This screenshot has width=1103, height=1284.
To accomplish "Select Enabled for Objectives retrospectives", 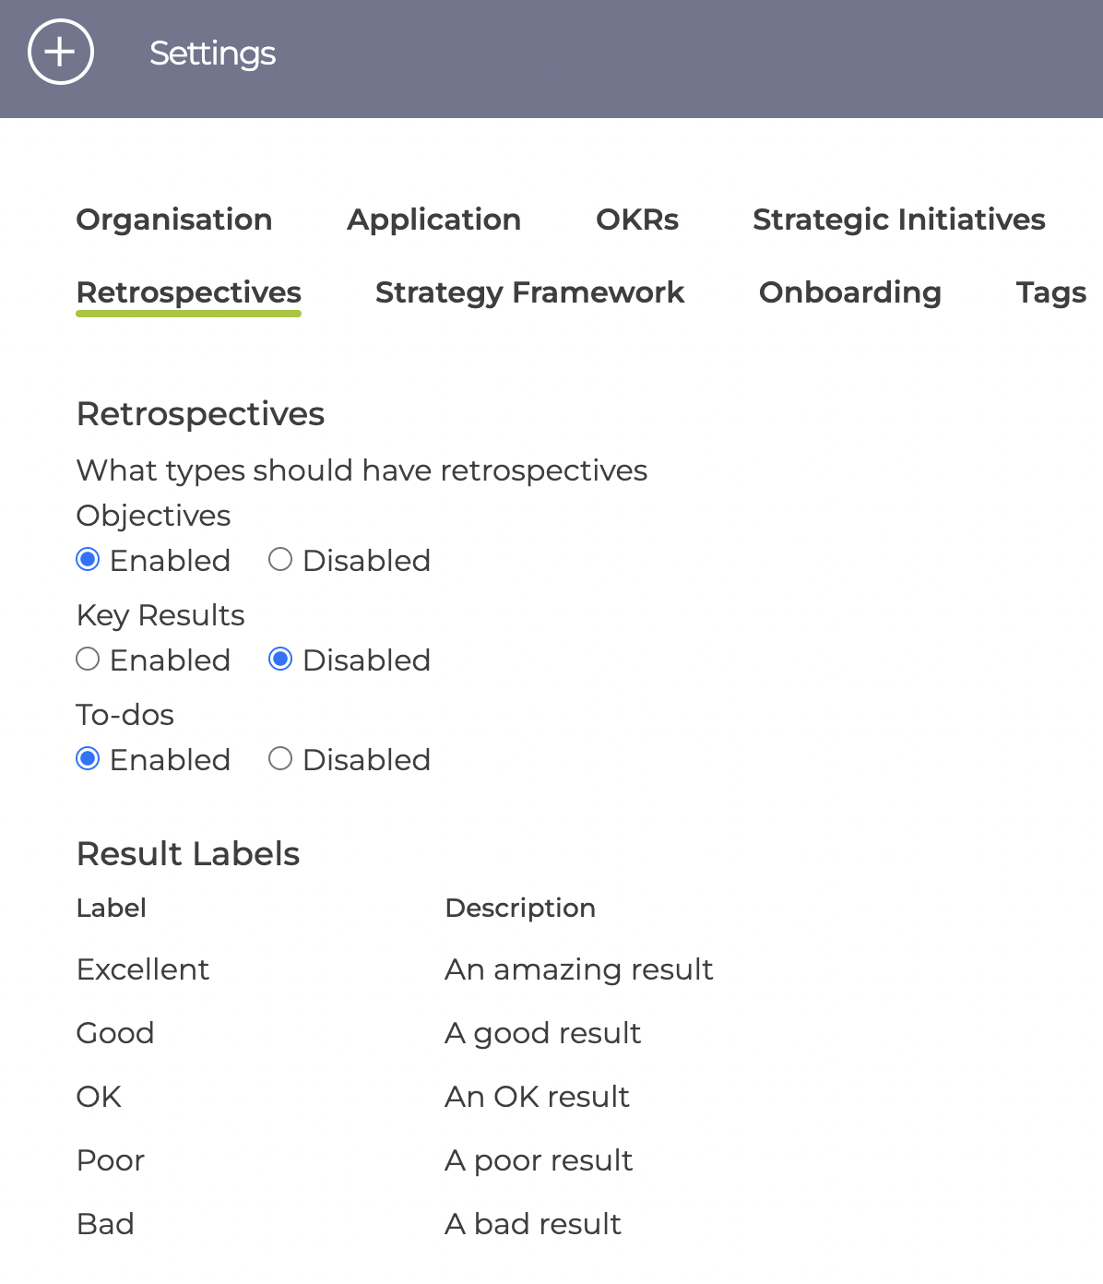I will pos(88,560).
